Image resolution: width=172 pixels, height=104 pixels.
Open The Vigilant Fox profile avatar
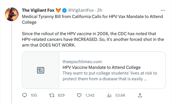[x=12, y=14]
